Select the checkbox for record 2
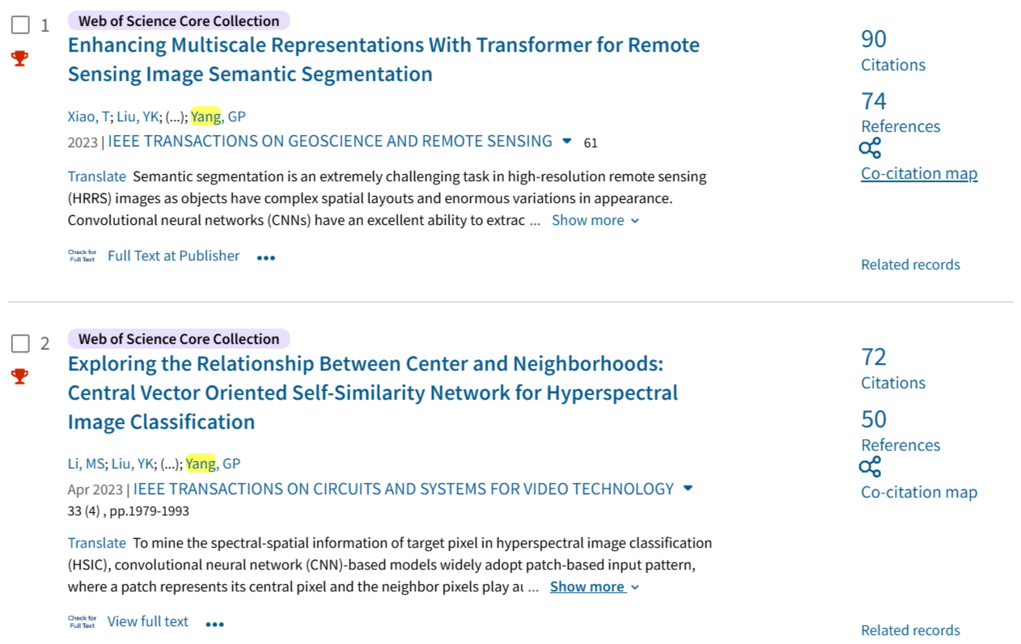This screenshot has width=1021, height=644. 20,344
